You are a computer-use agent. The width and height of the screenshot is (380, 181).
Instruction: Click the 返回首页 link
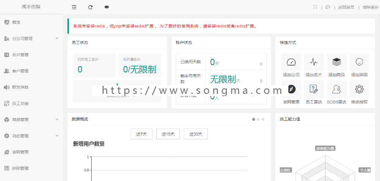click(346, 7)
